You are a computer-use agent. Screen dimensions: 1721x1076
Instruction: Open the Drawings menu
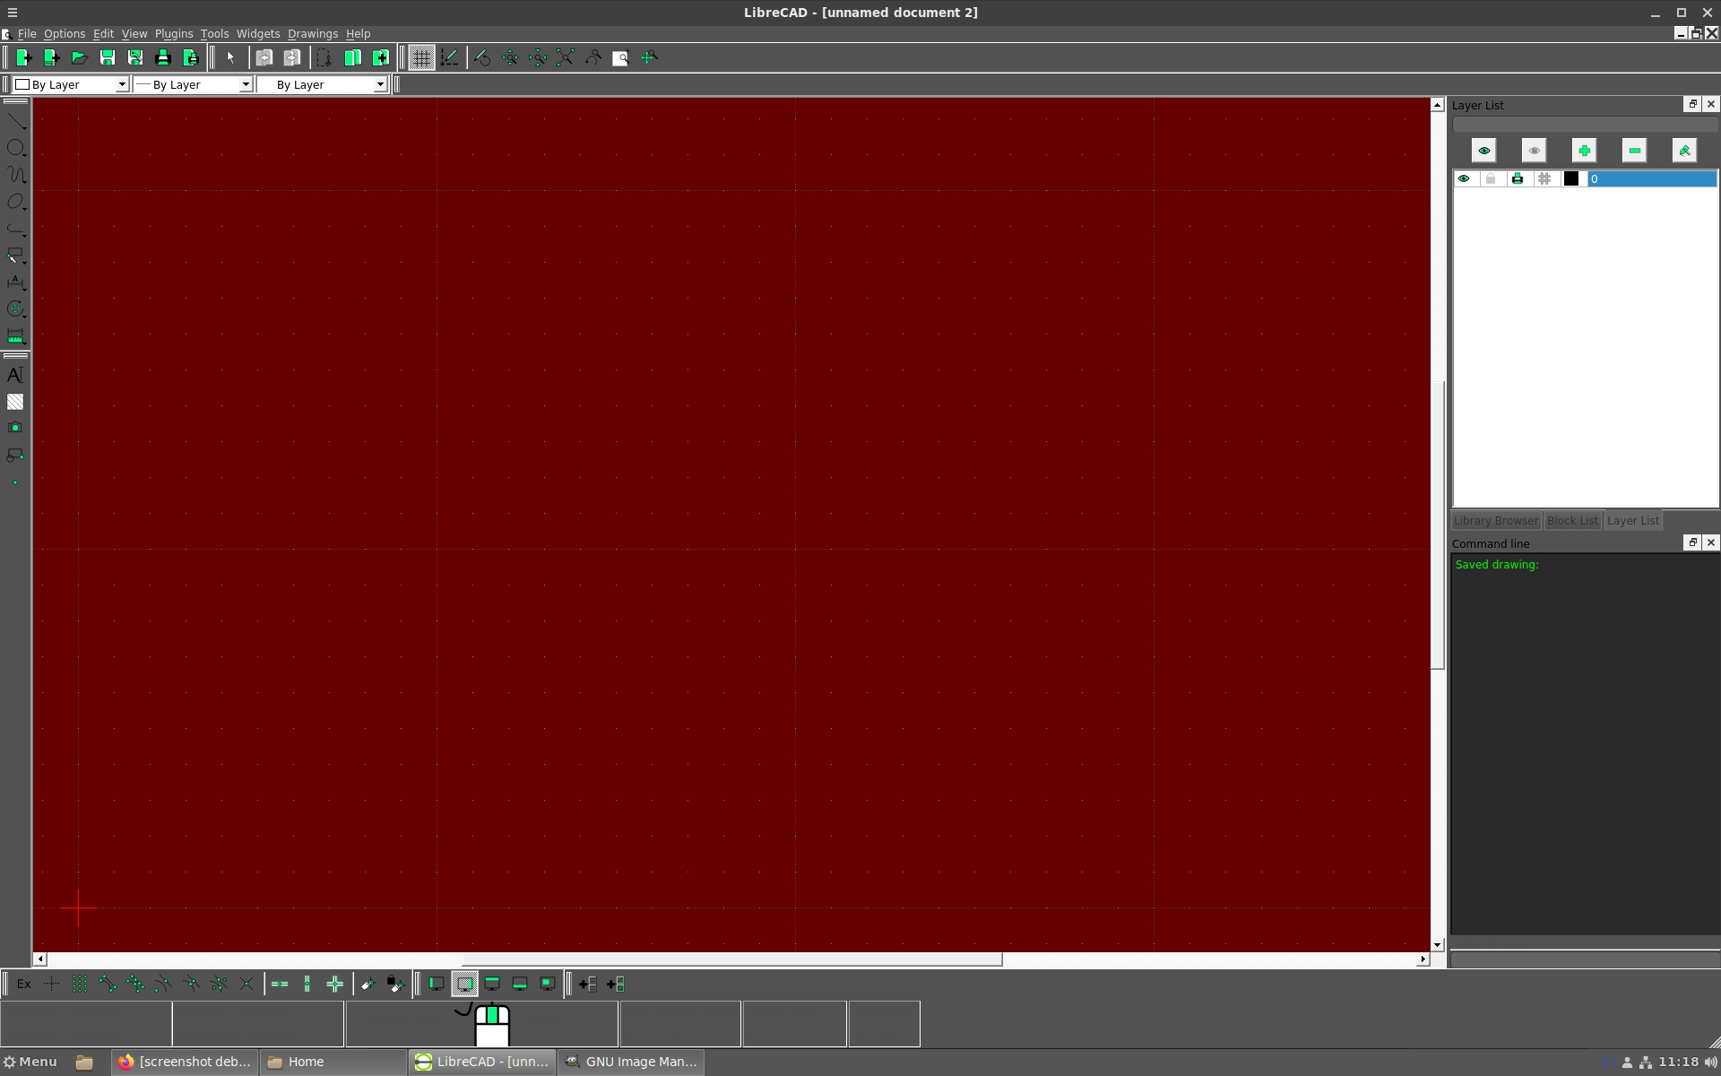(312, 33)
